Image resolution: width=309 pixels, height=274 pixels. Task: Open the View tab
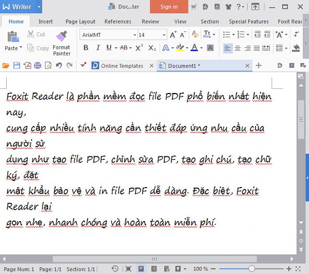coord(180,22)
